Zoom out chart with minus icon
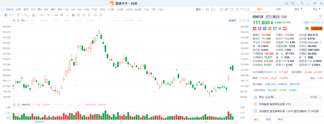The width and height of the screenshot is (324, 124). coord(244,20)
